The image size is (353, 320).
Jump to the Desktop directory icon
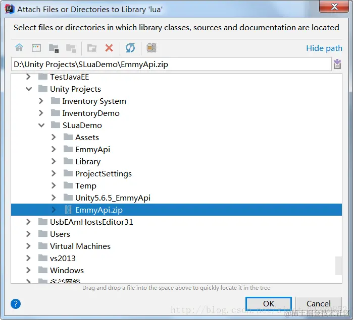[x=36, y=48]
